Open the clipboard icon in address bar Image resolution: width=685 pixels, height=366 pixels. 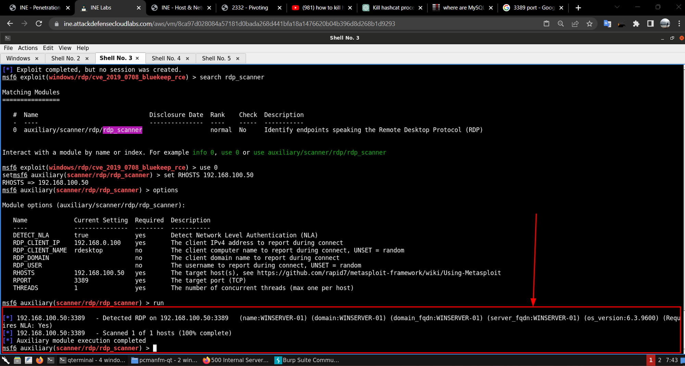[546, 24]
